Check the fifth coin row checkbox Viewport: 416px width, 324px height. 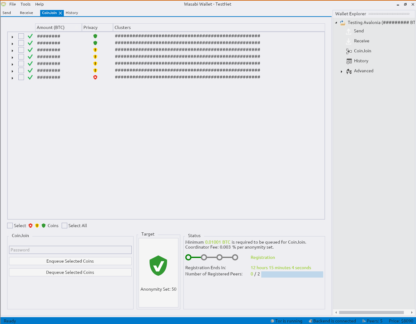coord(21,64)
